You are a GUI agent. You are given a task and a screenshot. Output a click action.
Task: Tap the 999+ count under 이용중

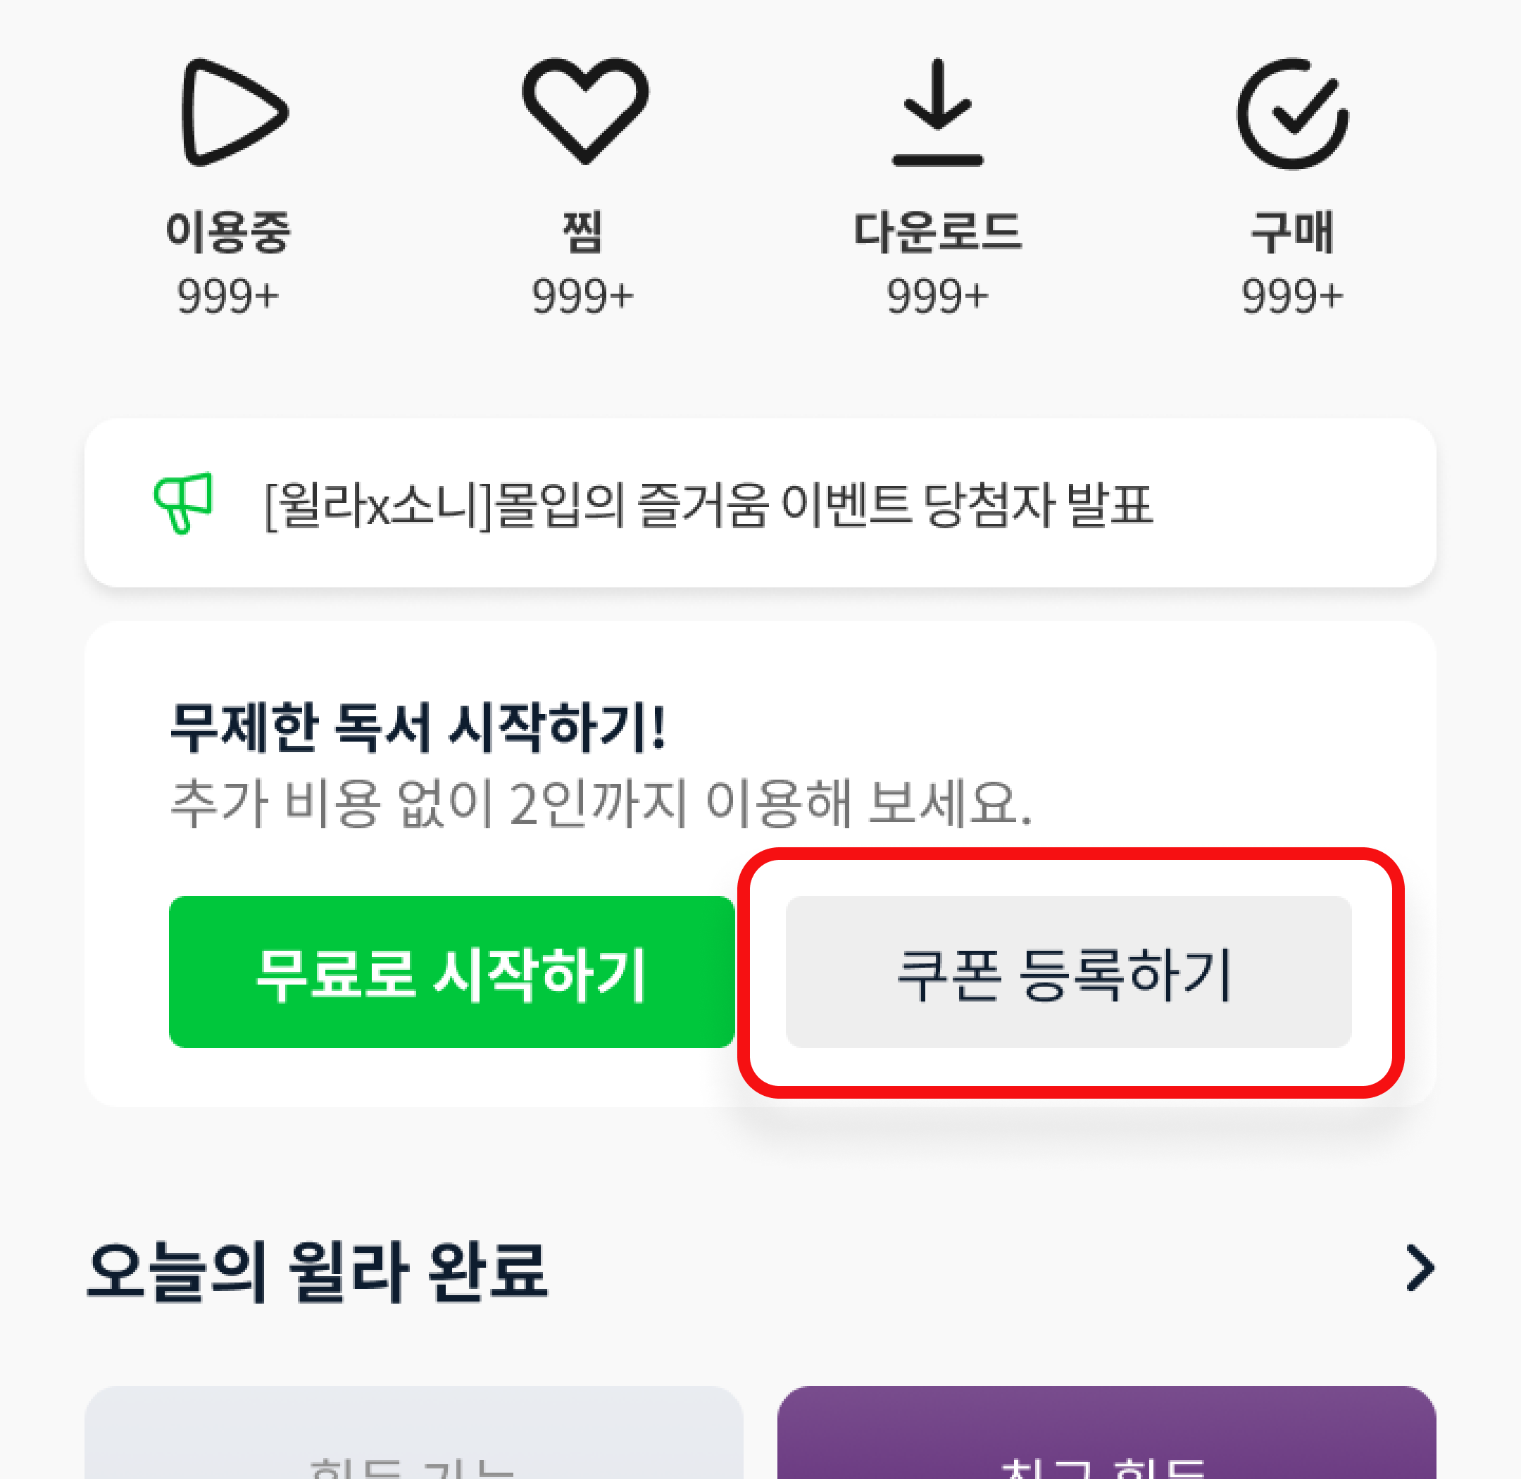pos(227,296)
